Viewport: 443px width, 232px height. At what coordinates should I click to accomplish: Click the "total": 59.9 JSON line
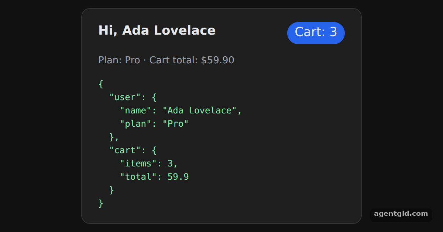154,177
